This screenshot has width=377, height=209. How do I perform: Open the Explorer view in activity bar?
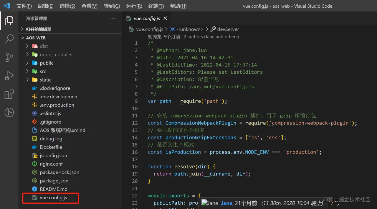click(x=9, y=21)
